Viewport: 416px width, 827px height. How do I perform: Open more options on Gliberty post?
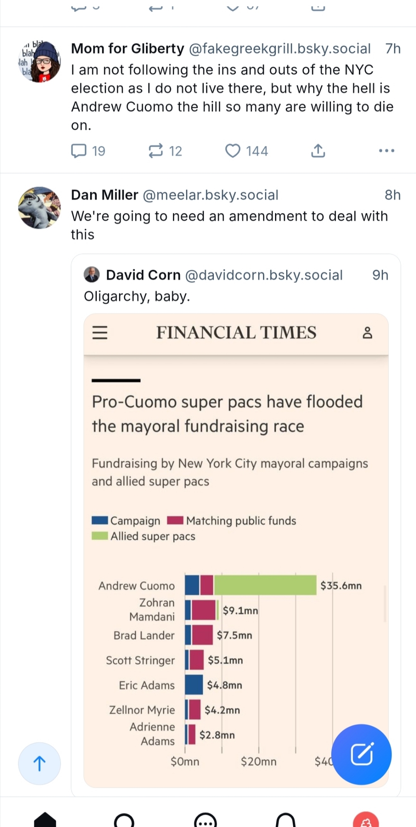tap(386, 151)
